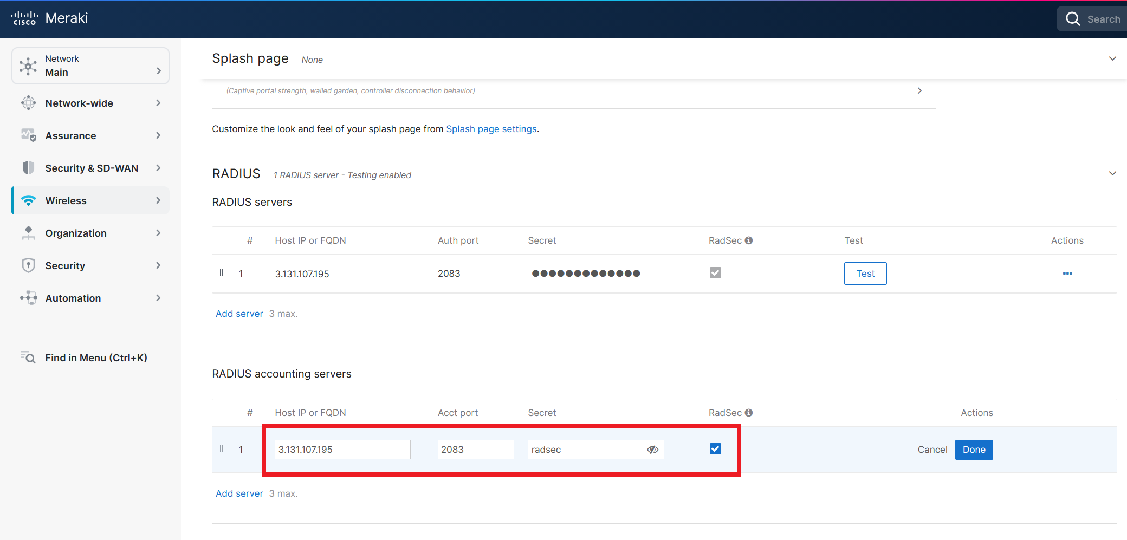The height and width of the screenshot is (540, 1127).
Task: Expand the captive portal strength advanced row
Action: tap(919, 90)
